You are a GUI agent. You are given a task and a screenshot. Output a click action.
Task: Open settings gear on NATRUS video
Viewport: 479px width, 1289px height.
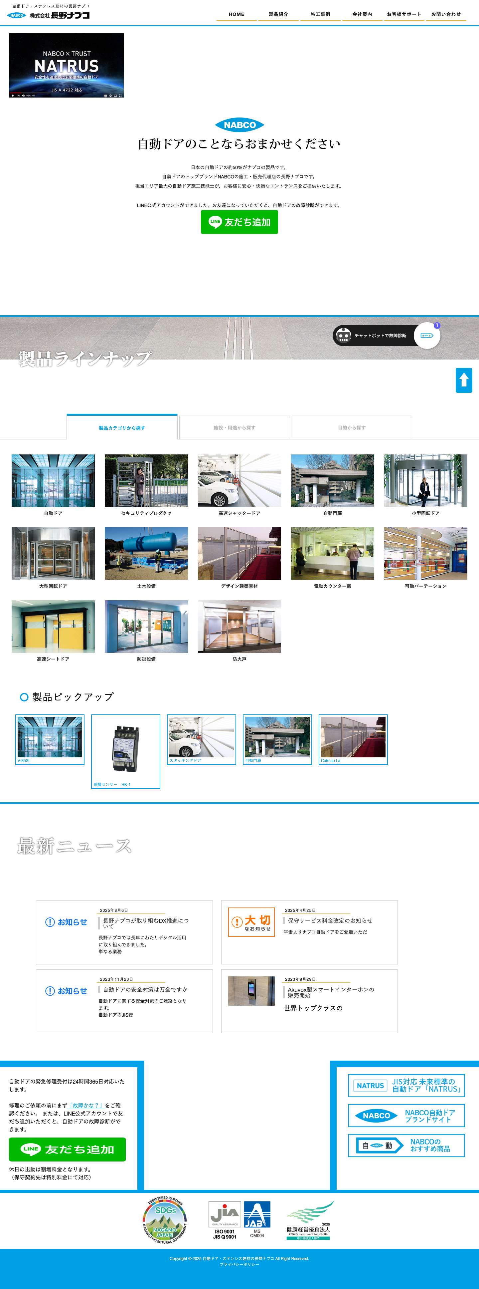110,95
